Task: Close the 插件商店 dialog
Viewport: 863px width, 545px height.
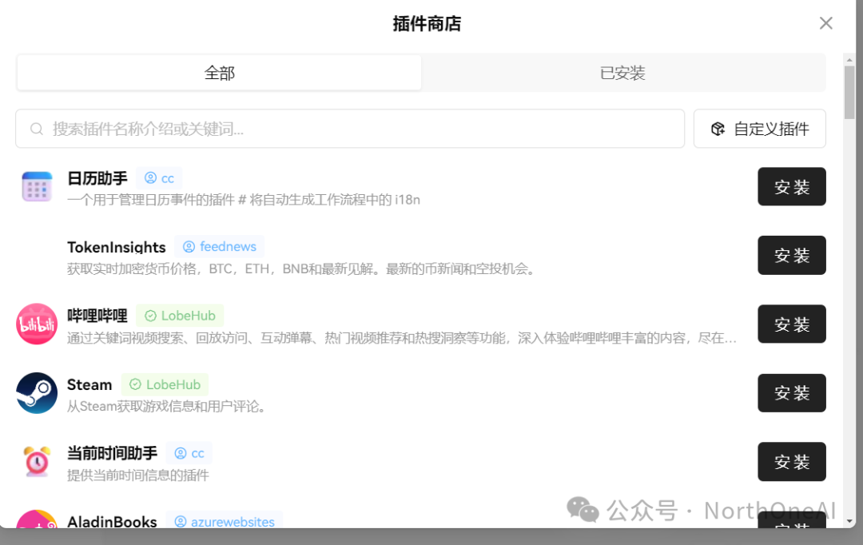Action: [825, 23]
